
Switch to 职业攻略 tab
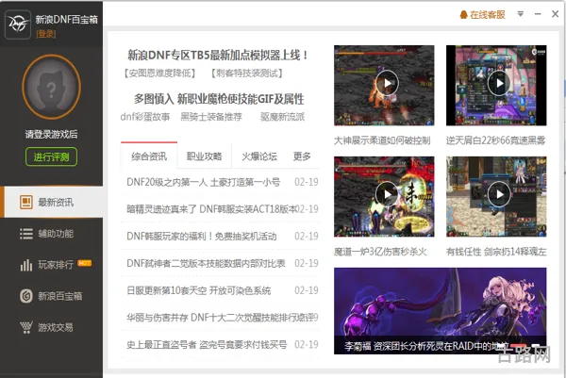point(205,156)
